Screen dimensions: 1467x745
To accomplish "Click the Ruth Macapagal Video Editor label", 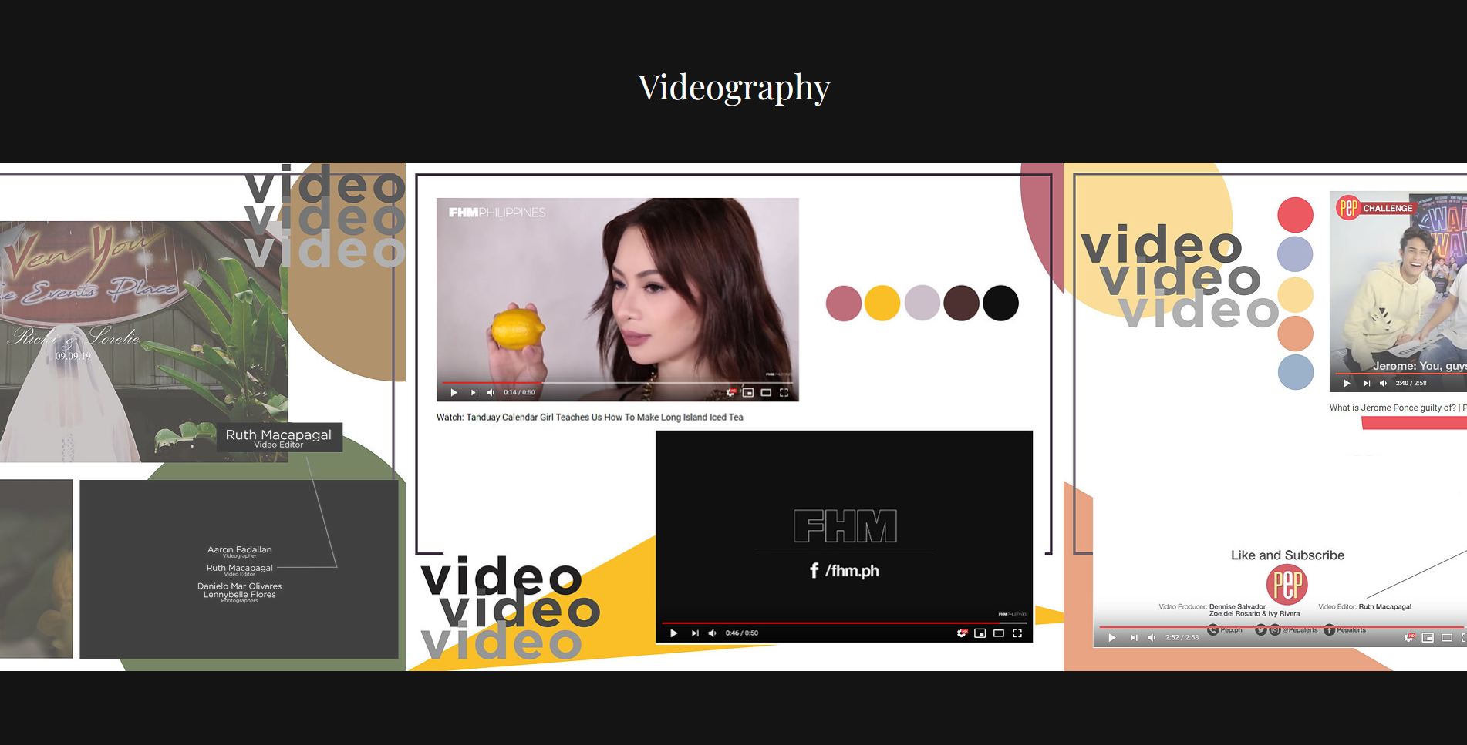I will 278,438.
